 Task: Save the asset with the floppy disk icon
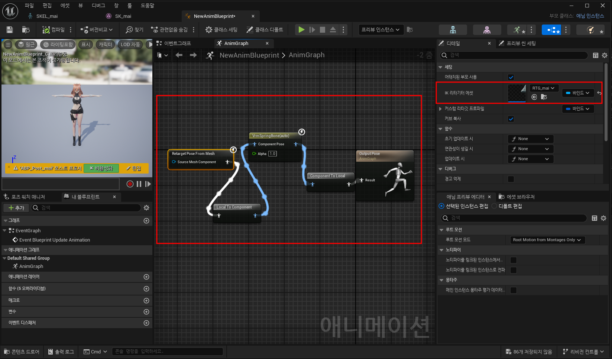click(10, 30)
